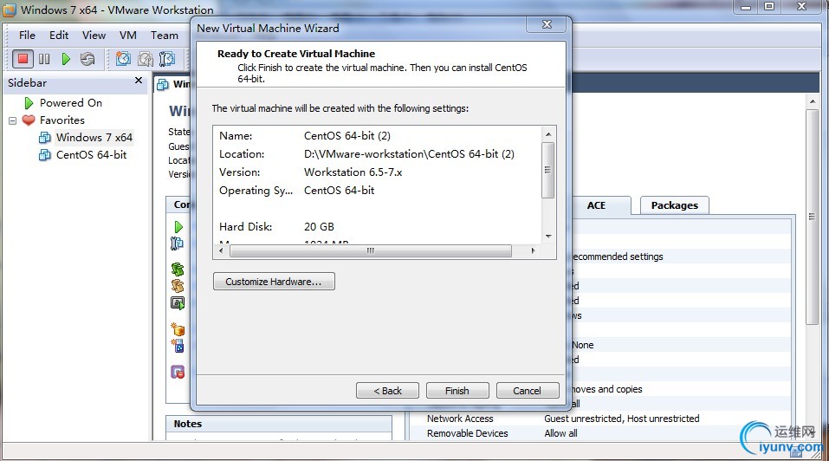Screen dimensions: 829x461
Task: Open the View menu
Action: (94, 35)
